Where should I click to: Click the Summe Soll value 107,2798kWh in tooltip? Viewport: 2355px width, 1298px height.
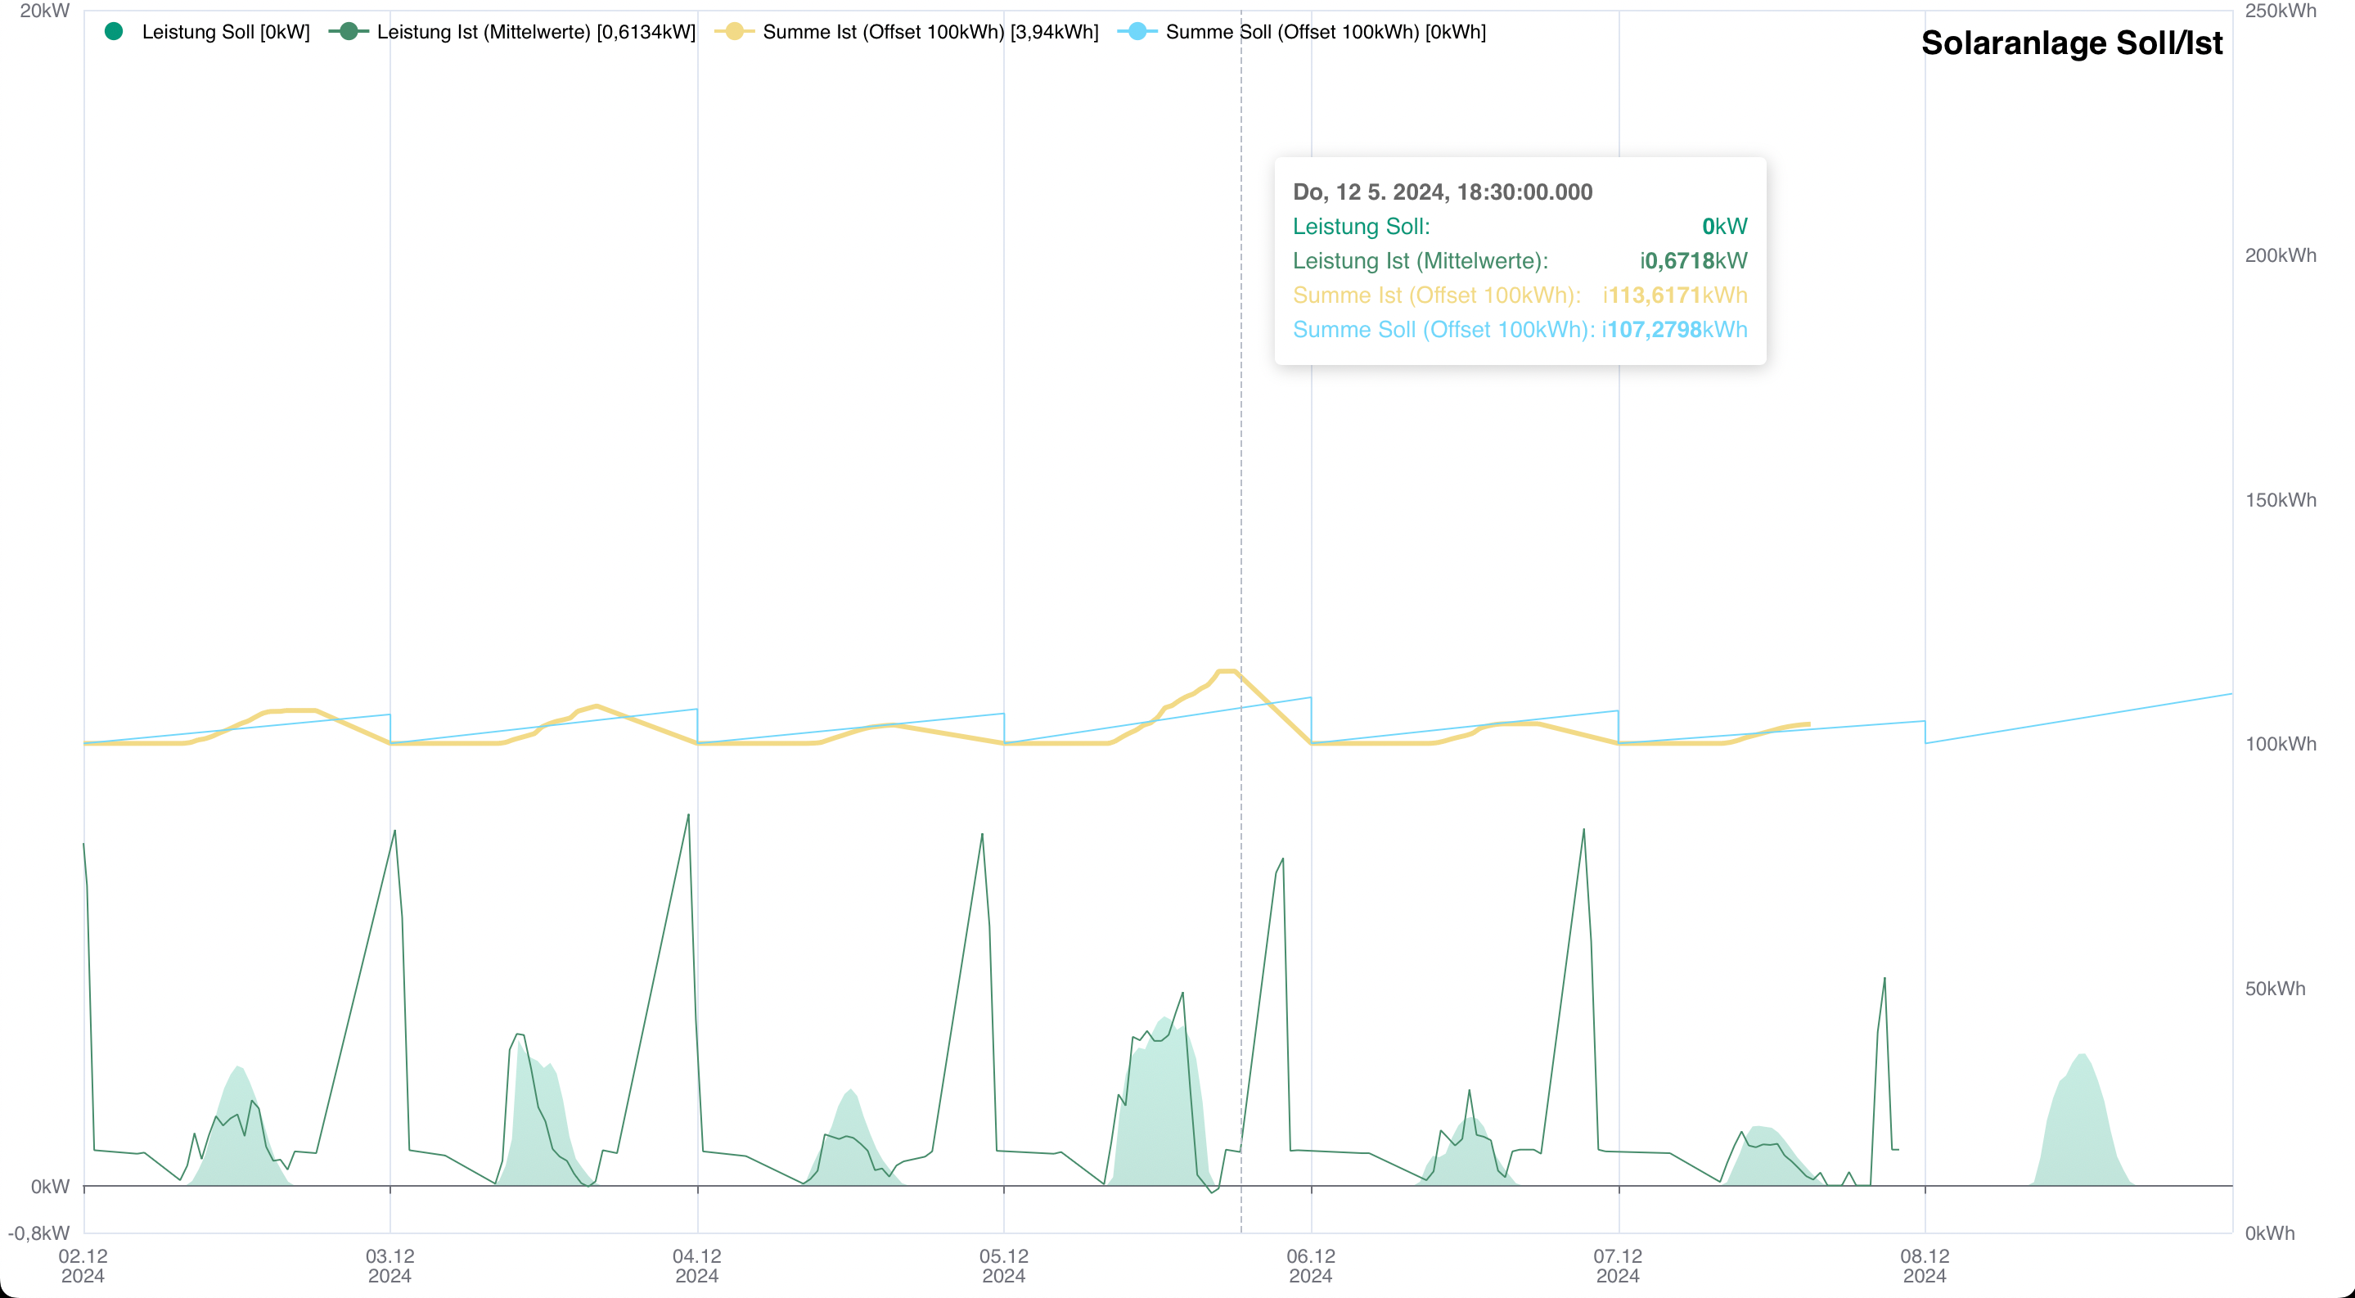tap(1677, 330)
